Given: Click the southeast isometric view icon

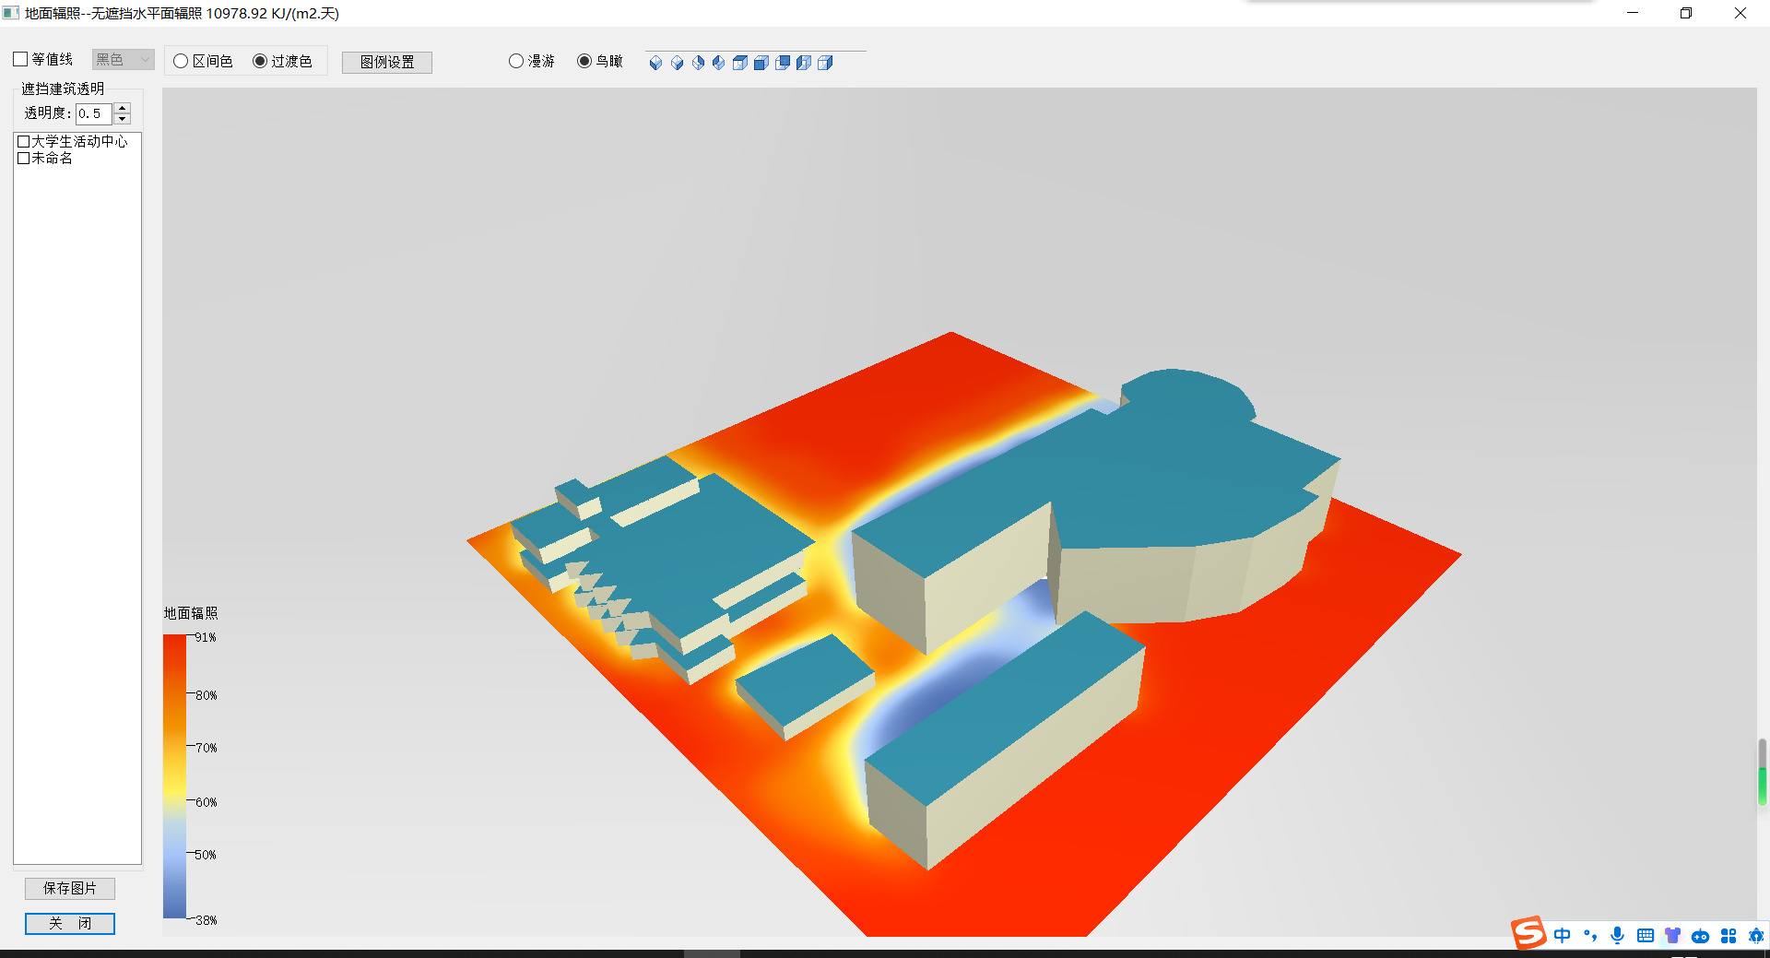Looking at the screenshot, I should coord(677,63).
